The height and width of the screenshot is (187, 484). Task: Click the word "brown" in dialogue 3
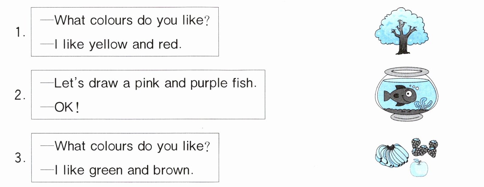tap(172, 170)
